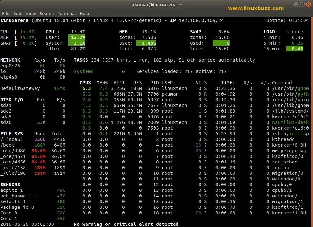Click MEM free value 6.07G

click(x=149, y=49)
